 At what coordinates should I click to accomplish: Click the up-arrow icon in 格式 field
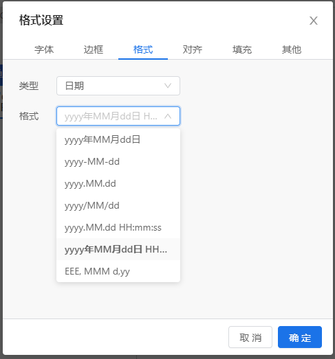168,116
